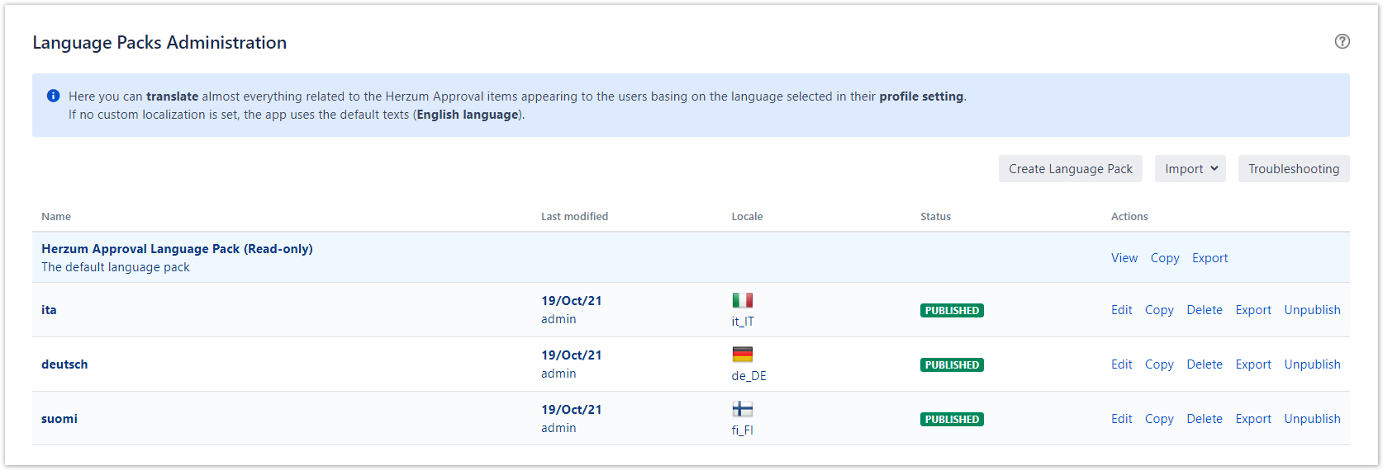1383x470 pixels.
Task: Edit the ita language pack
Action: (1121, 310)
